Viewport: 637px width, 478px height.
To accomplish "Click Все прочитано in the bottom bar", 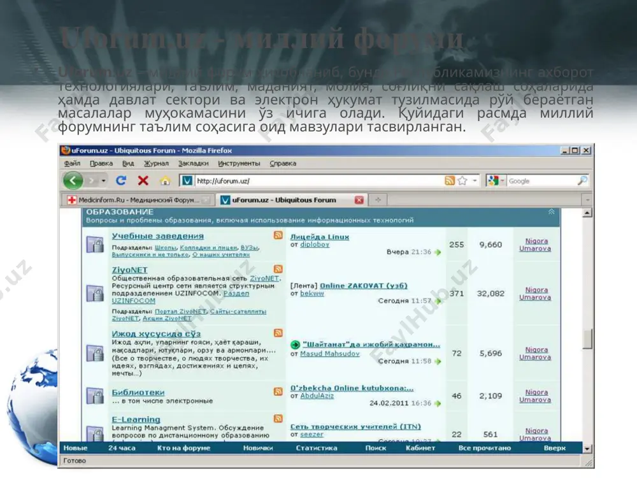I will (484, 448).
